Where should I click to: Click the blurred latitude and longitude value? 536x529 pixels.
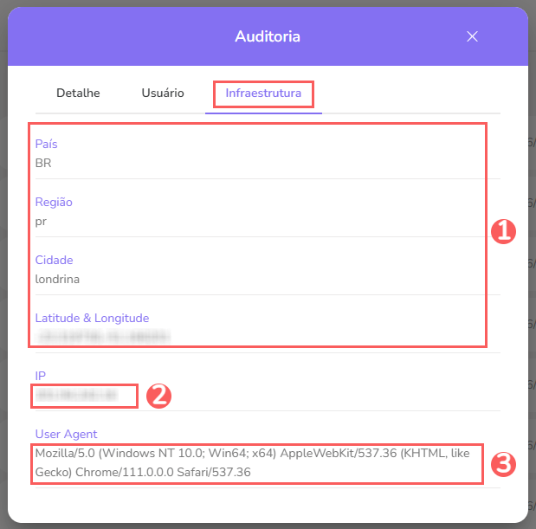102,335
